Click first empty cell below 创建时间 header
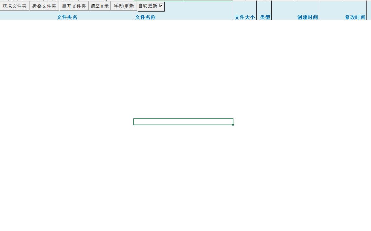The width and height of the screenshot is (371, 231). pos(295,23)
